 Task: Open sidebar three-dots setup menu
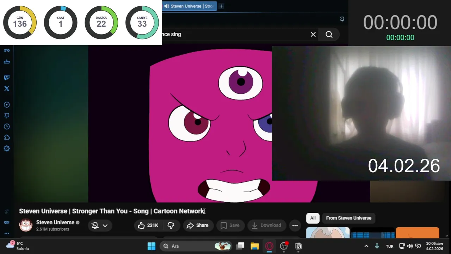[7, 233]
